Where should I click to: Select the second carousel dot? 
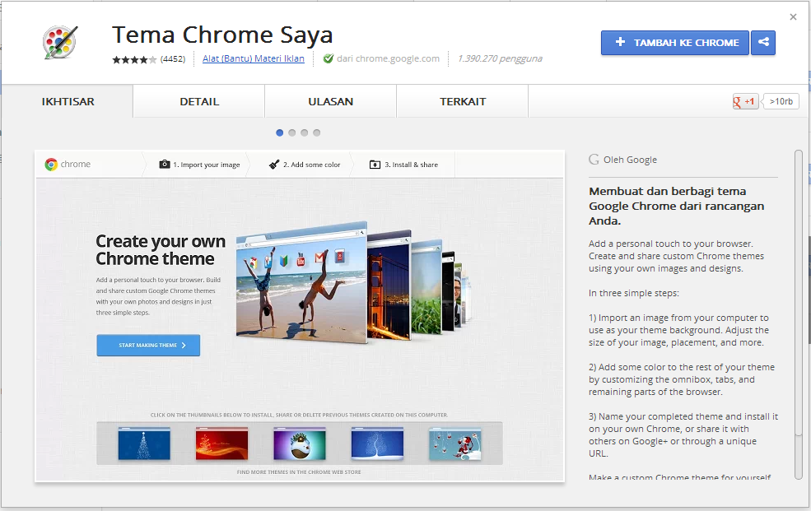click(291, 132)
